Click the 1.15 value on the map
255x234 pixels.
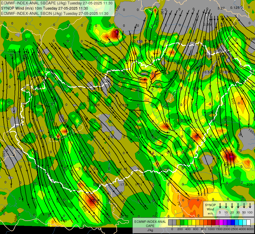(124, 169)
